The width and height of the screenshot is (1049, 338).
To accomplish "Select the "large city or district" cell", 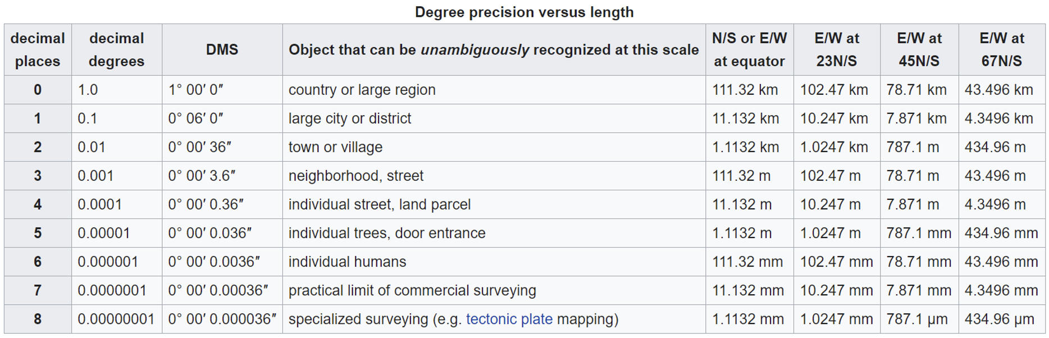I will [350, 118].
